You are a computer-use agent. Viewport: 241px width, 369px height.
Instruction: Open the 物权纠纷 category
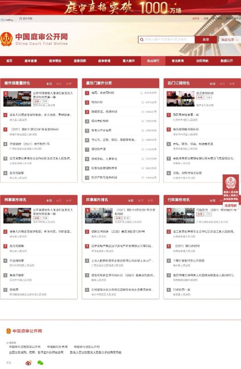click(x=97, y=102)
